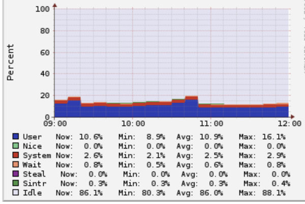Click Wait Min value 0.5%
The width and height of the screenshot is (305, 204).
[156, 165]
